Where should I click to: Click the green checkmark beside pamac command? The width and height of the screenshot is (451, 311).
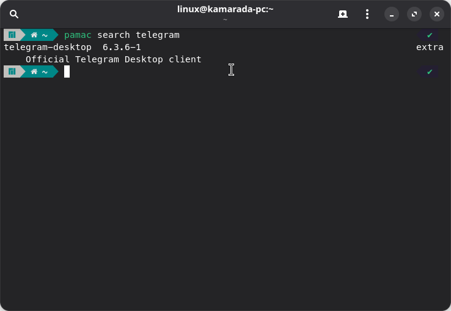pos(430,35)
